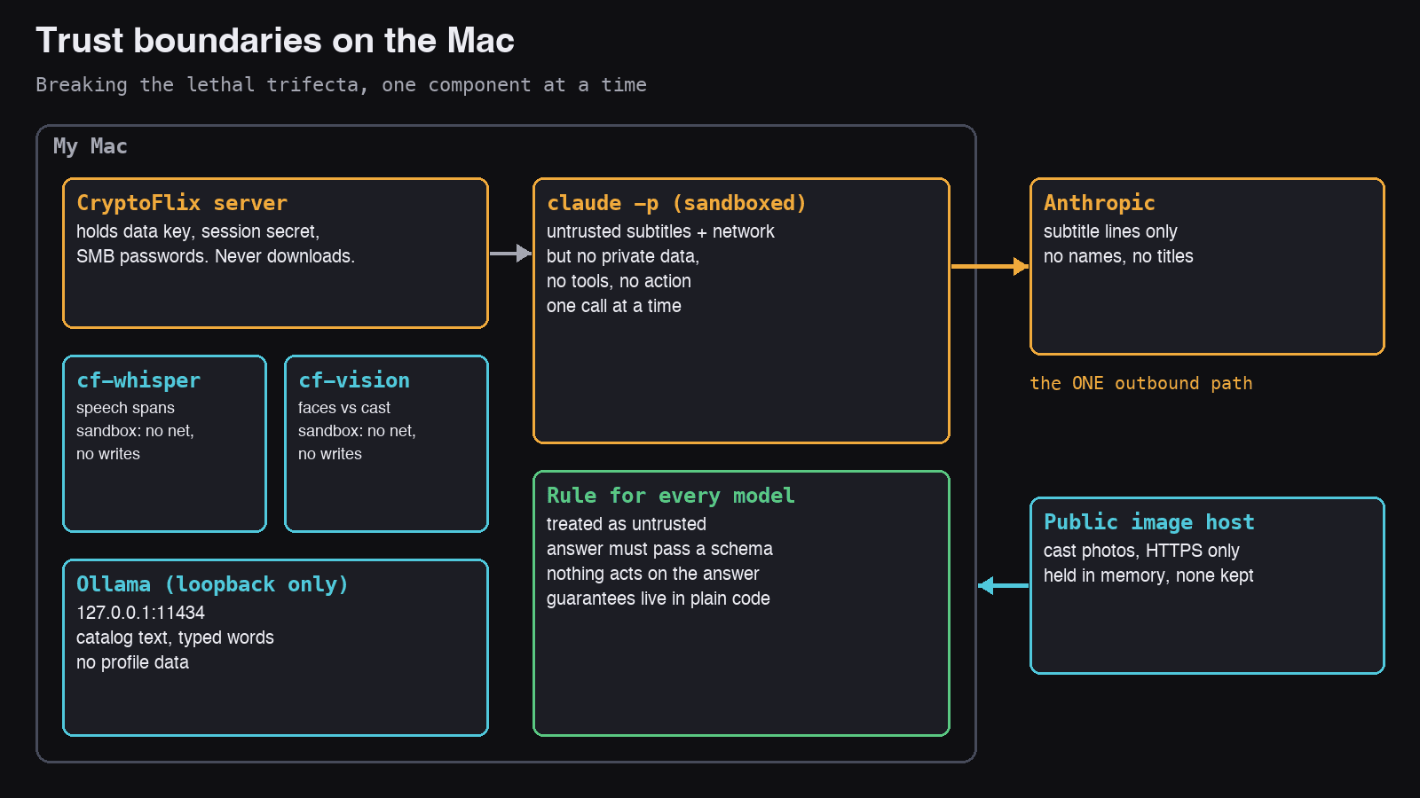Screen dimensions: 1420x798
Task: Click 'treated as untrusted' line
Action: pyautogui.click(x=627, y=524)
